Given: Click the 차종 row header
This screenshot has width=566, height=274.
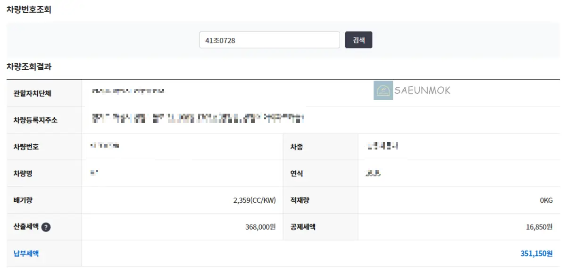Looking at the screenshot, I should point(296,146).
